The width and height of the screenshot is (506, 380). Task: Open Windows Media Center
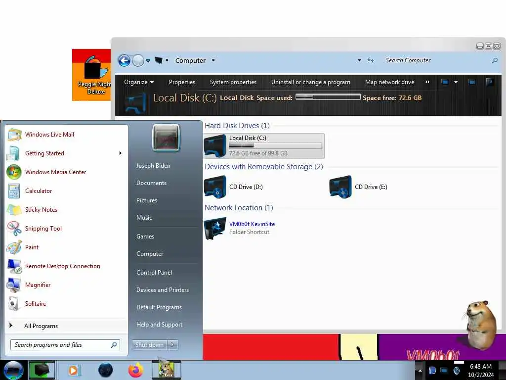(67, 172)
